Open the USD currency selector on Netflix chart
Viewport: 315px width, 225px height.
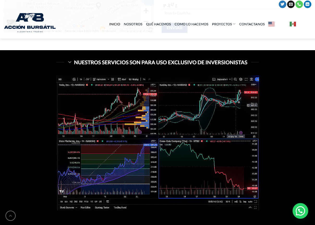(253, 85)
